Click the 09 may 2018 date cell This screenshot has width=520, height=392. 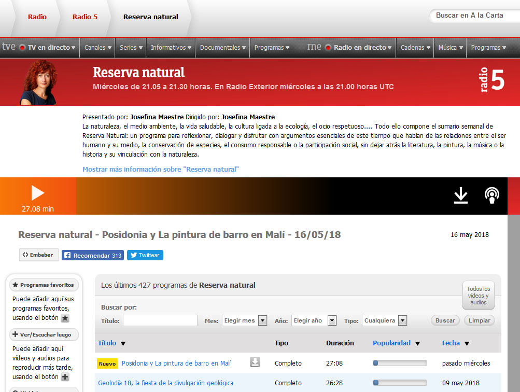click(460, 383)
